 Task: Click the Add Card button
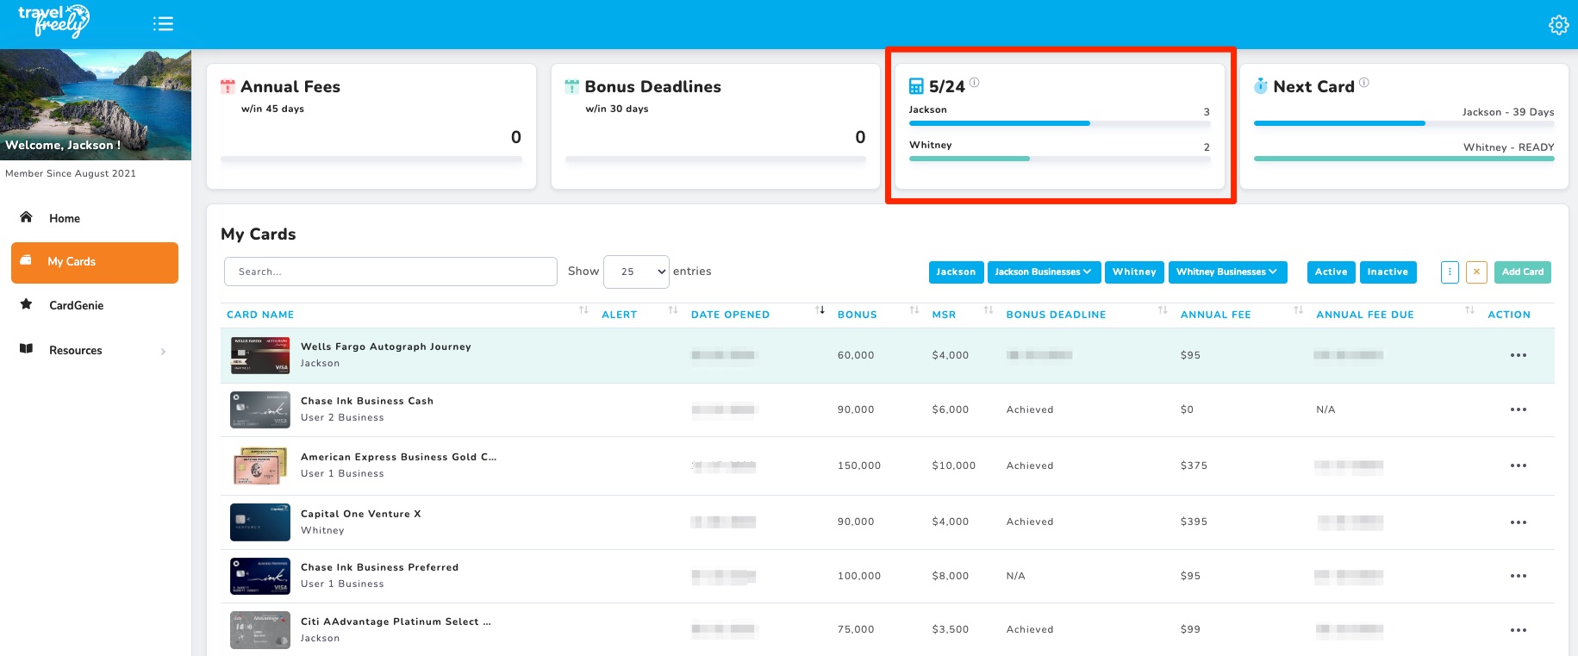[x=1522, y=272]
